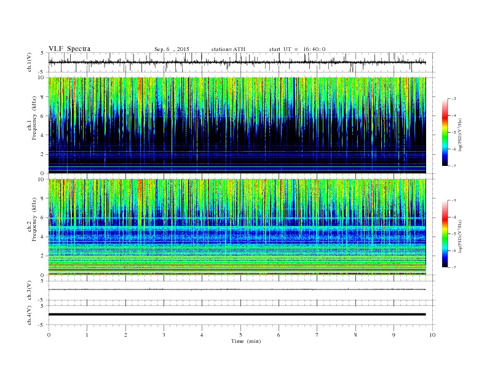Click the date 'Sep. 6, 2015'
487x376 pixels.
172,49
